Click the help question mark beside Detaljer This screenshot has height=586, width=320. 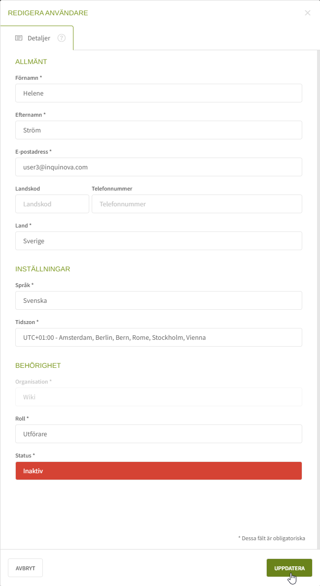click(62, 38)
